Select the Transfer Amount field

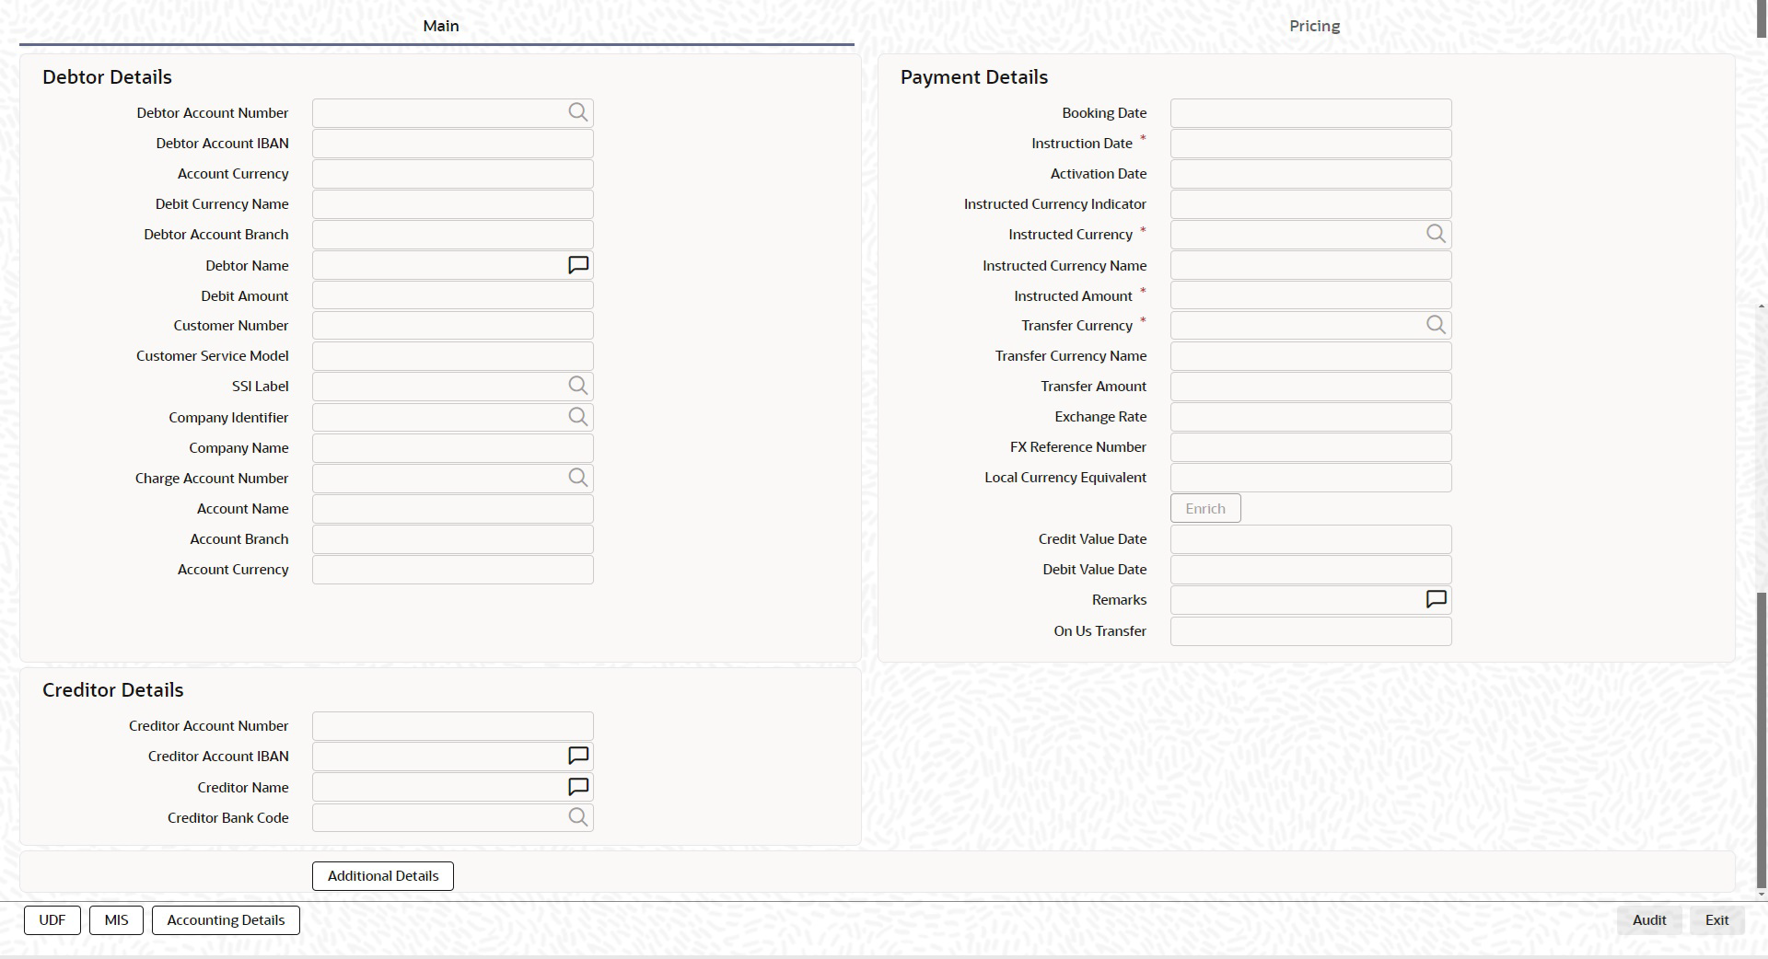(1311, 387)
